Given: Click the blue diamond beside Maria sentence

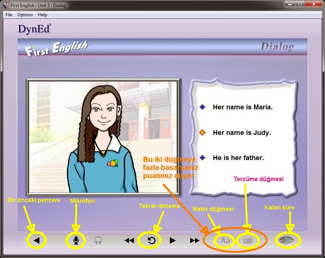Looking at the screenshot, I should point(203,107).
